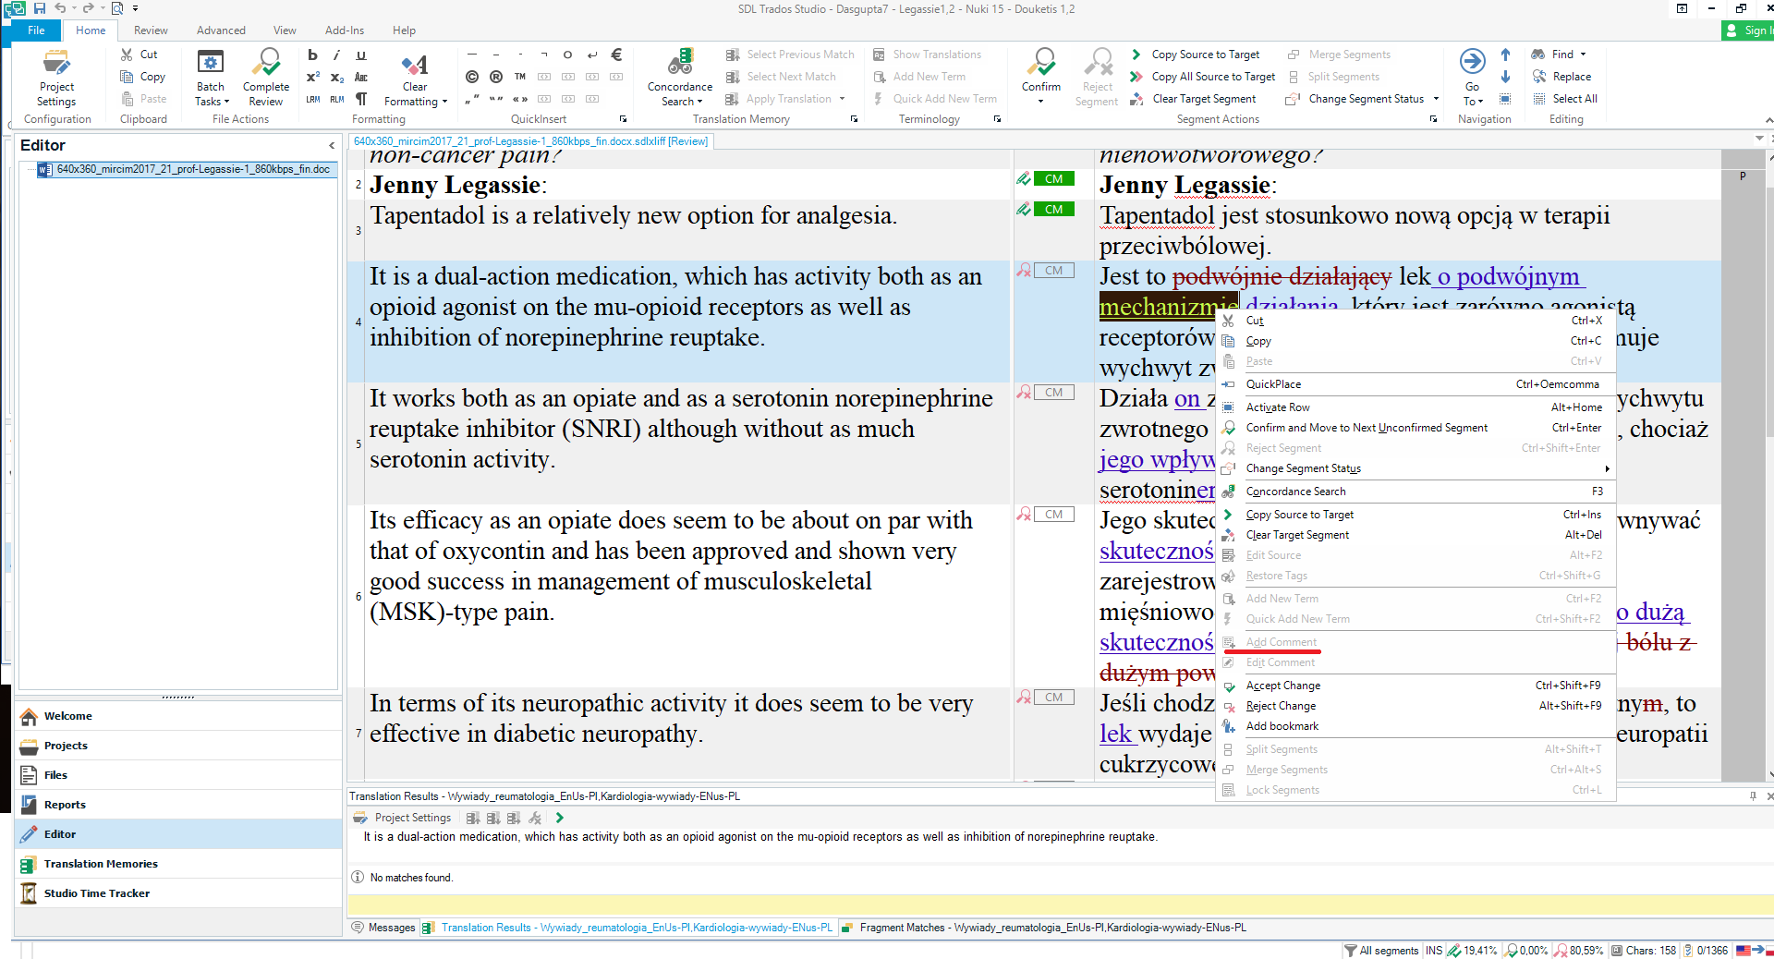Switch to the Advanced ribbon tab
1774x959 pixels.
pos(221,30)
